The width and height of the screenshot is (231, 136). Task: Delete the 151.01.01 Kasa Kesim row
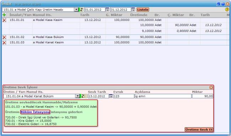(4, 20)
